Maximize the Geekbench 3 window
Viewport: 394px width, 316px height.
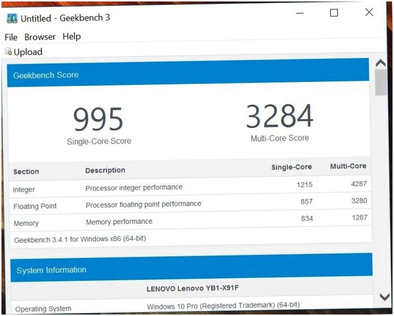(334, 12)
